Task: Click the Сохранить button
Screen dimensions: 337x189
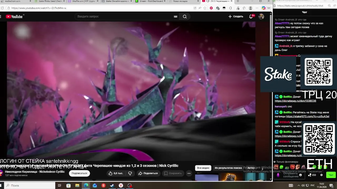Action: pos(173,173)
